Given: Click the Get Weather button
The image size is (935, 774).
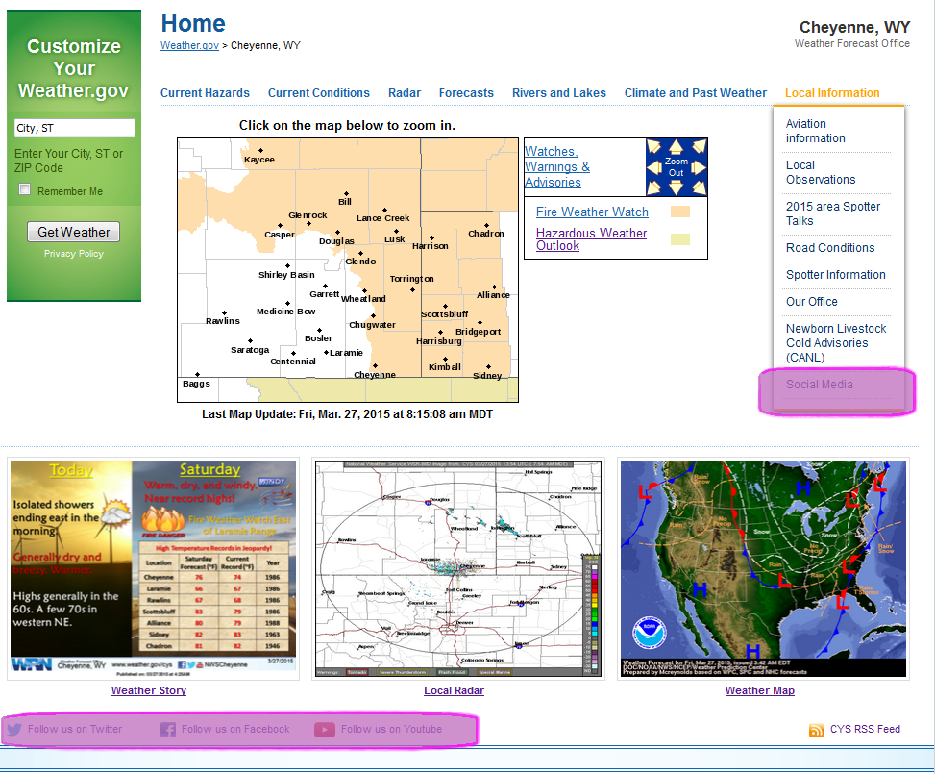Looking at the screenshot, I should tap(73, 232).
